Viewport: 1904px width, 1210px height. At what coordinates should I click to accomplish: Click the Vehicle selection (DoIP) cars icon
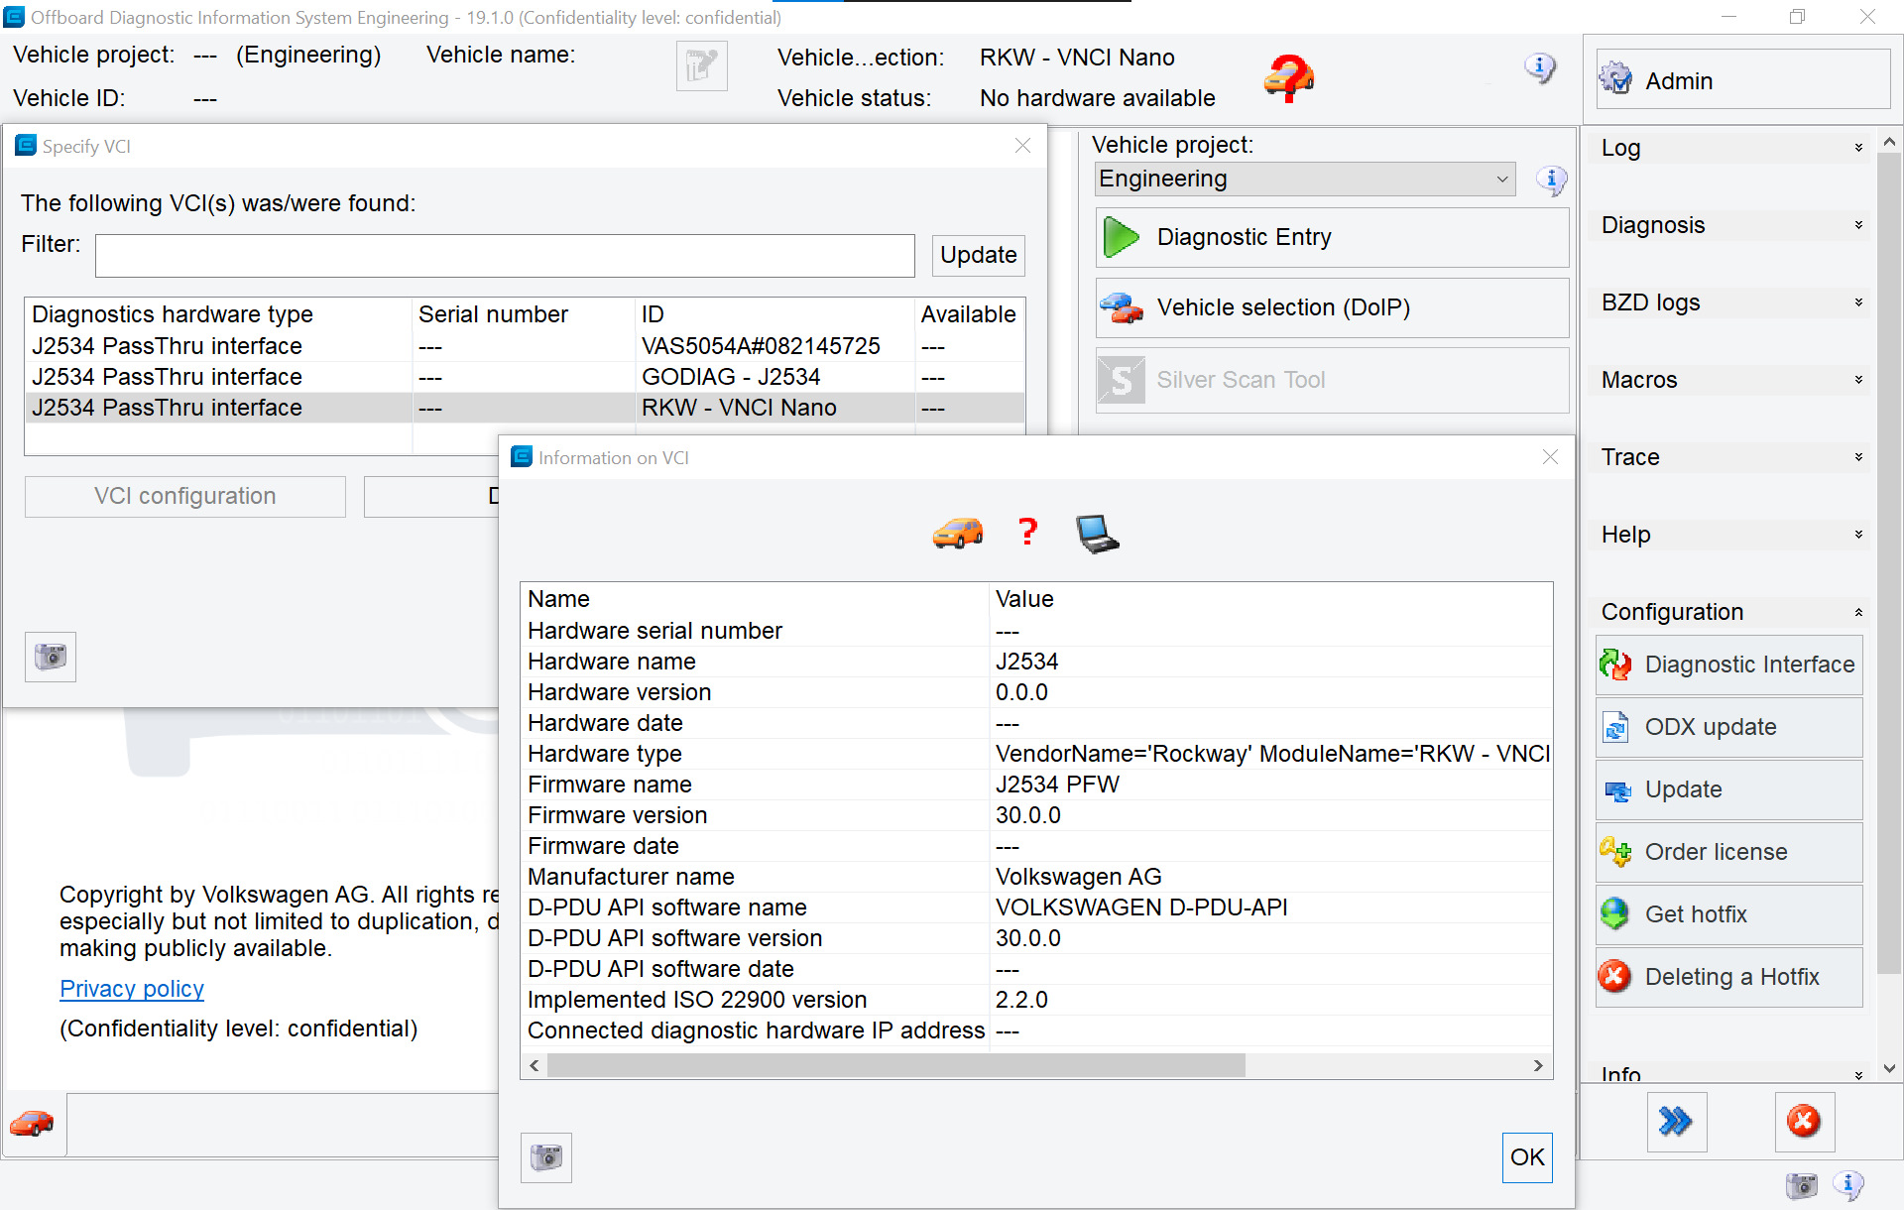click(x=1122, y=307)
